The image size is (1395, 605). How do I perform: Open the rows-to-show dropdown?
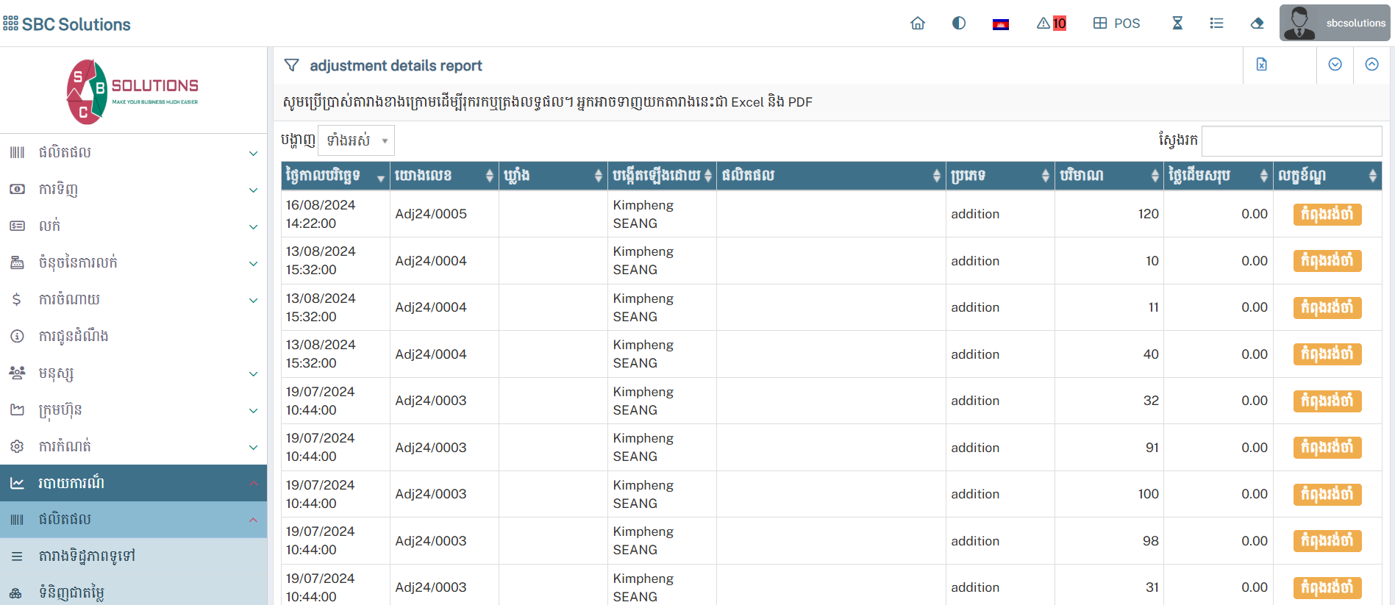tap(356, 140)
